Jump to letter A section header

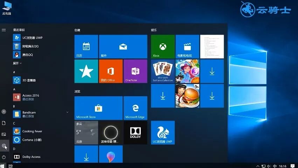tap(14, 89)
